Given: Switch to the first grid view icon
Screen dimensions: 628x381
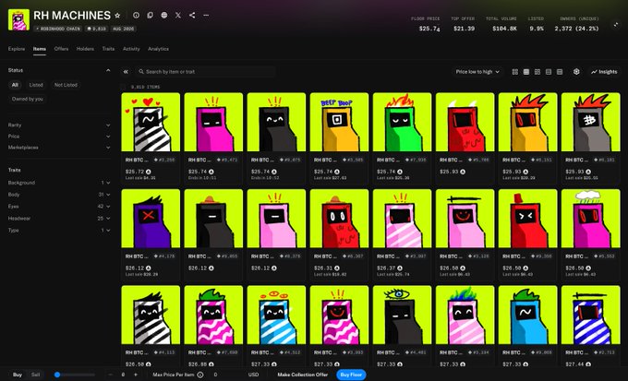Looking at the screenshot, I should [x=515, y=72].
